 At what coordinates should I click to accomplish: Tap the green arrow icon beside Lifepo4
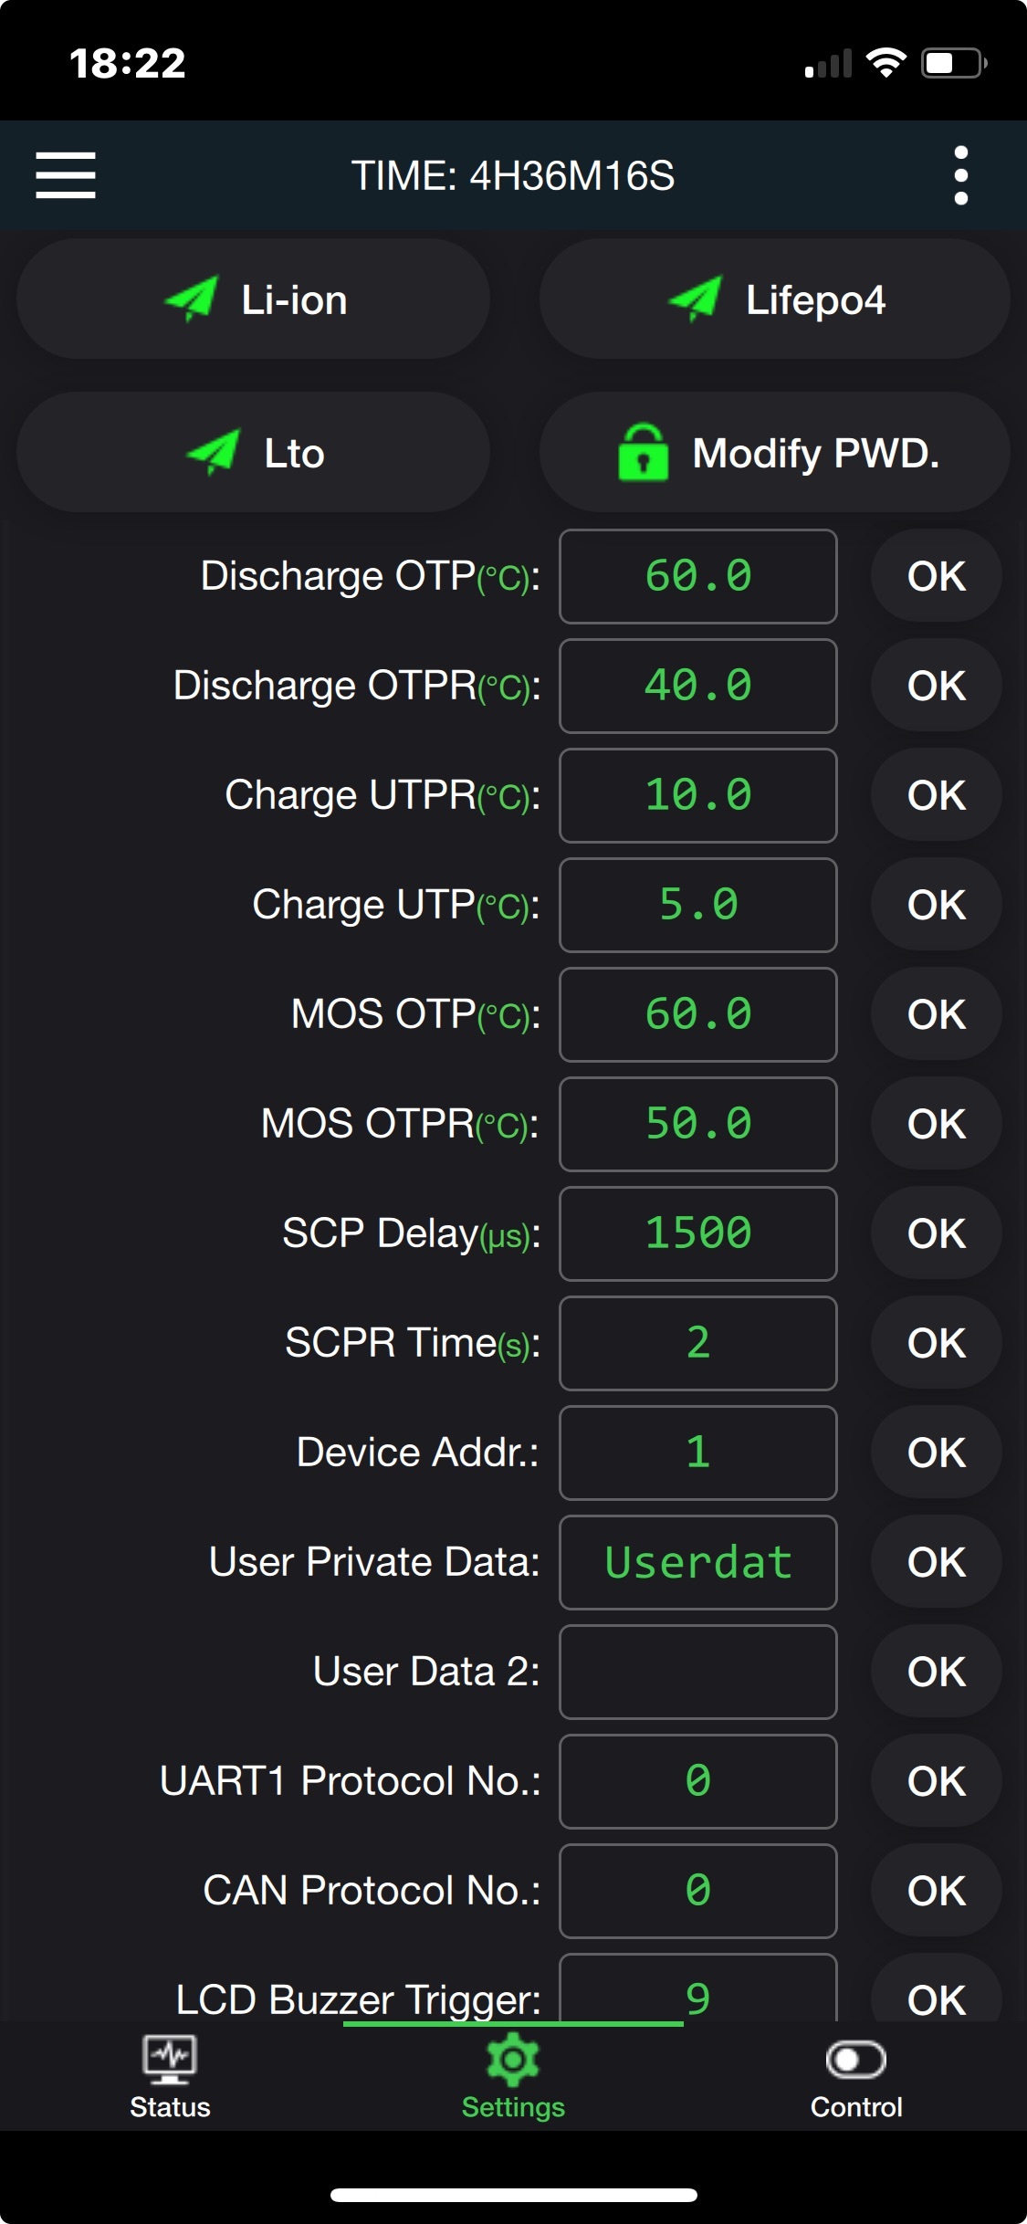(697, 299)
